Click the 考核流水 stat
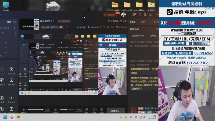 (96, 27)
